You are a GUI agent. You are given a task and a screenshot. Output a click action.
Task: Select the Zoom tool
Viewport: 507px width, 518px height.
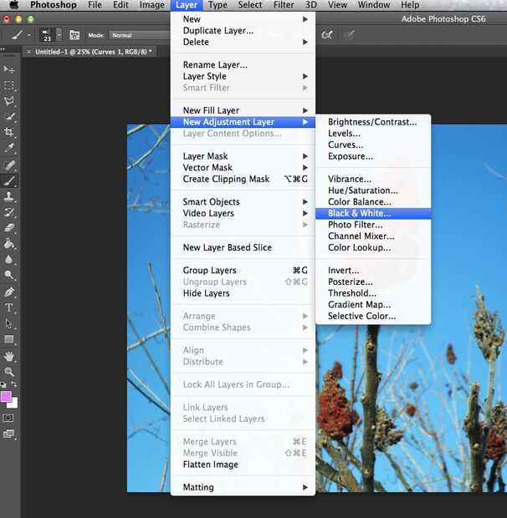8,372
